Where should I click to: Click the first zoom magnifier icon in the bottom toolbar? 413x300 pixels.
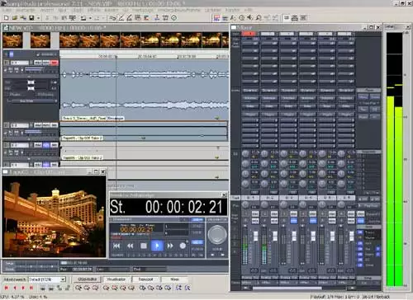78,288
